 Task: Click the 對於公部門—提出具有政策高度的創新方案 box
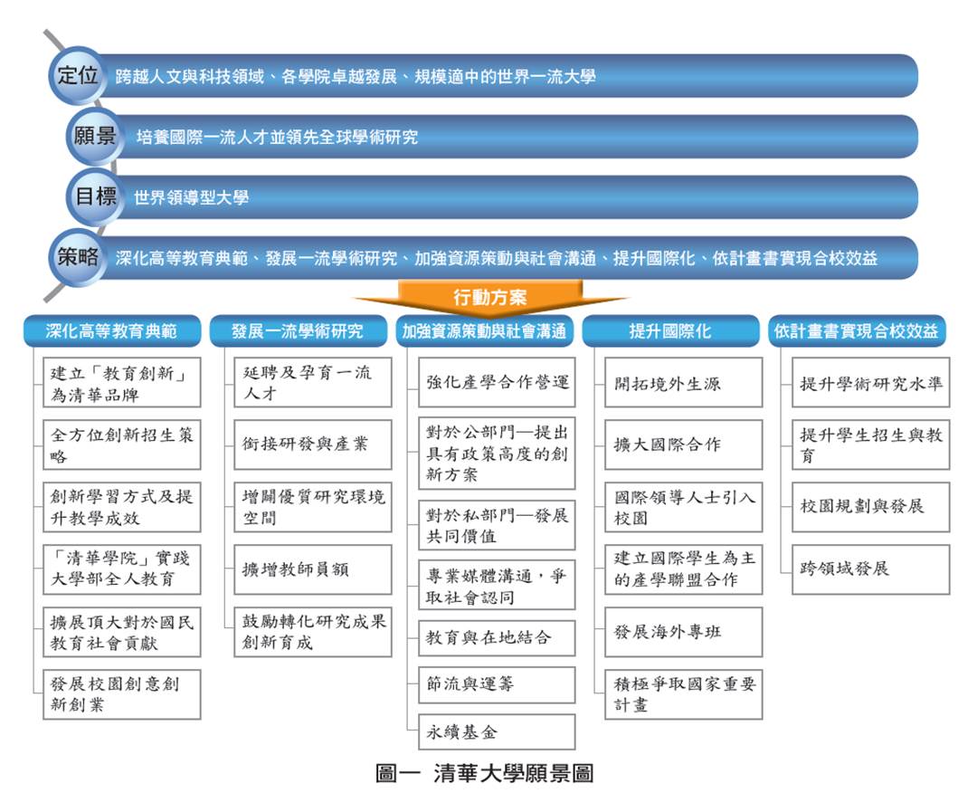pyautogui.click(x=497, y=454)
